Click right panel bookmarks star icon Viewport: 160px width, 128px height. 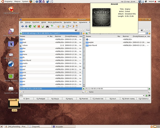click(149, 33)
